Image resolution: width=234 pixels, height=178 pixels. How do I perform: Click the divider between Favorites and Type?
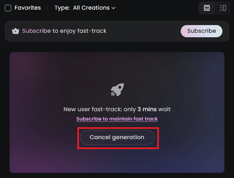(48, 8)
